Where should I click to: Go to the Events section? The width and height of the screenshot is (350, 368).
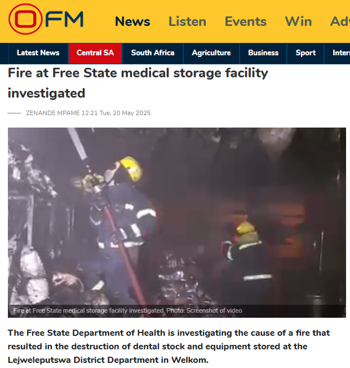pyautogui.click(x=245, y=21)
